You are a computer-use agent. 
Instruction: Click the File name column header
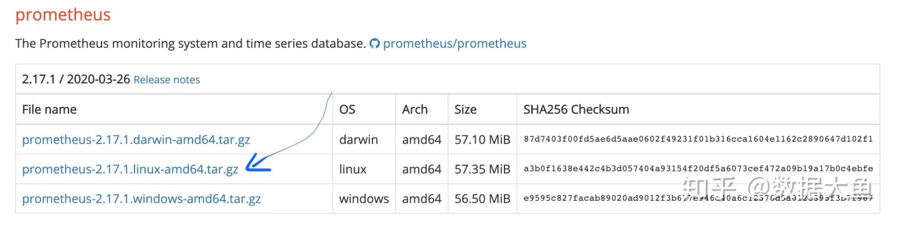(x=49, y=109)
